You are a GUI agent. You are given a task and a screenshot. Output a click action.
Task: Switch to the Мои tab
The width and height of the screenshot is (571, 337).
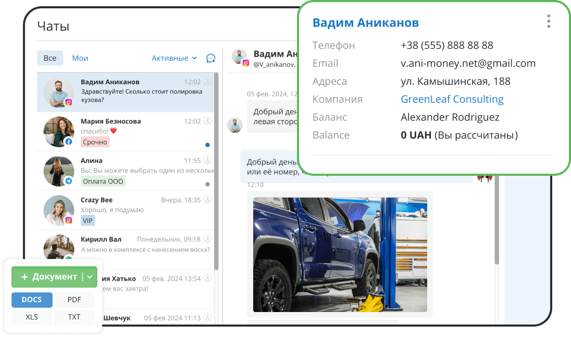[80, 58]
